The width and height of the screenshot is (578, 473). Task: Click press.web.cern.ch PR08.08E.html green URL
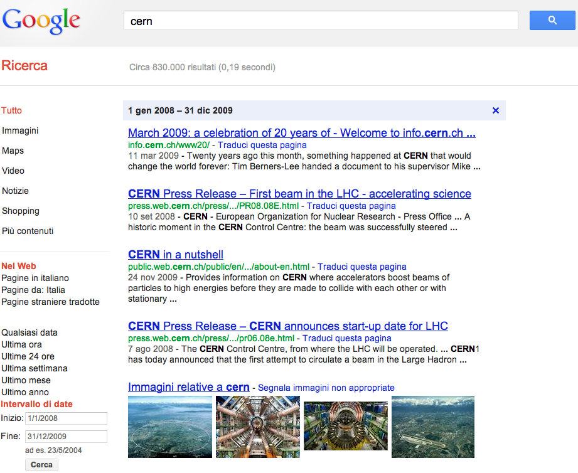pos(213,206)
